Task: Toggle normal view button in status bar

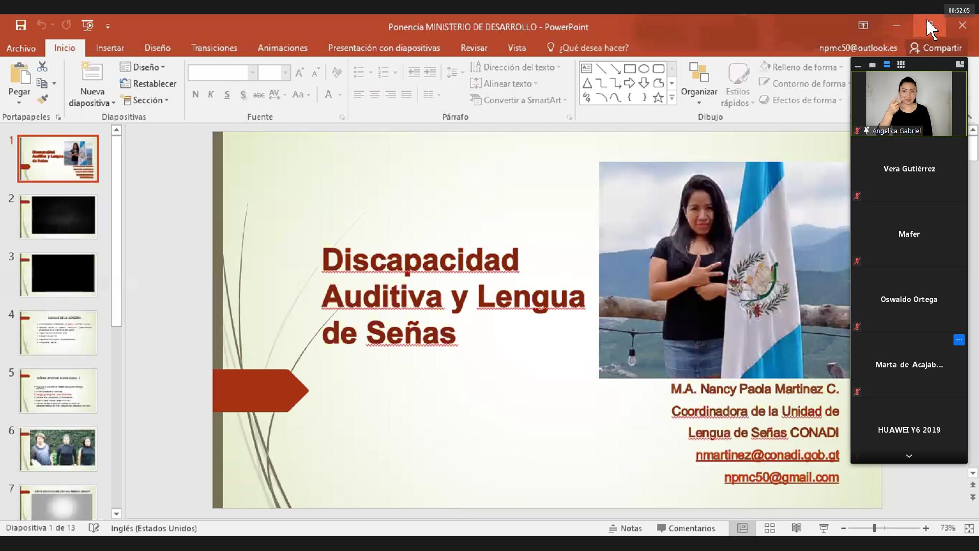Action: [x=742, y=528]
